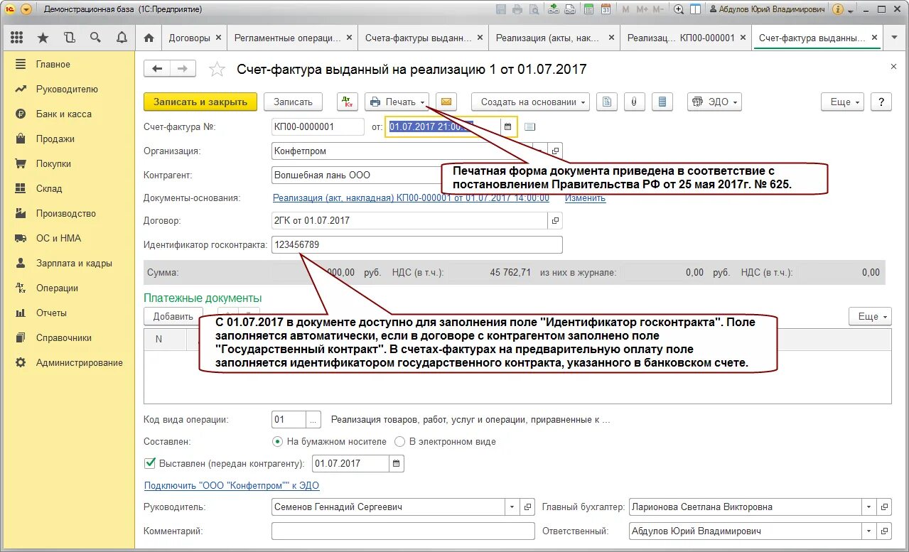Open Руководитель field's open-form button
Image resolution: width=909 pixels, height=552 pixels.
tap(527, 507)
